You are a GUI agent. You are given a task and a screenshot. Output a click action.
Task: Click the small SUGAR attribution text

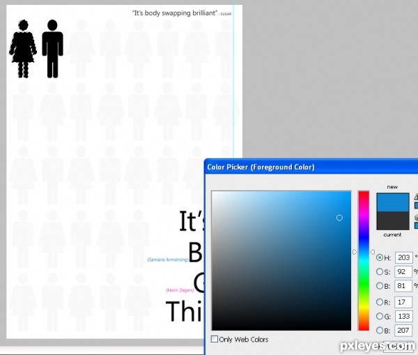(x=226, y=14)
